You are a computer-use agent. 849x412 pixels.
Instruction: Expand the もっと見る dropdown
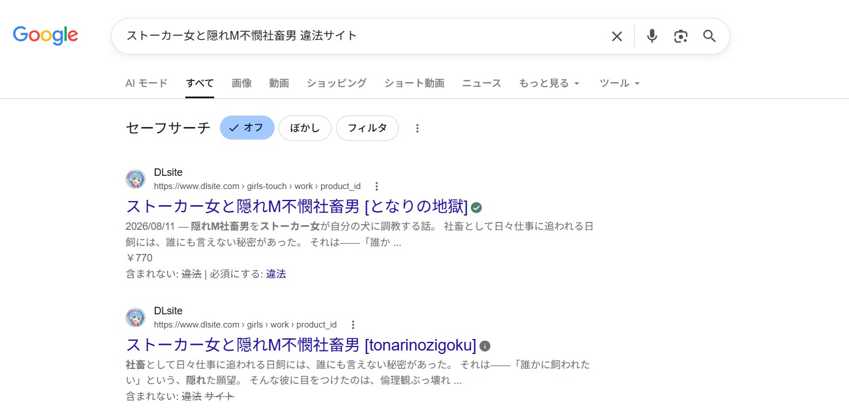point(549,83)
